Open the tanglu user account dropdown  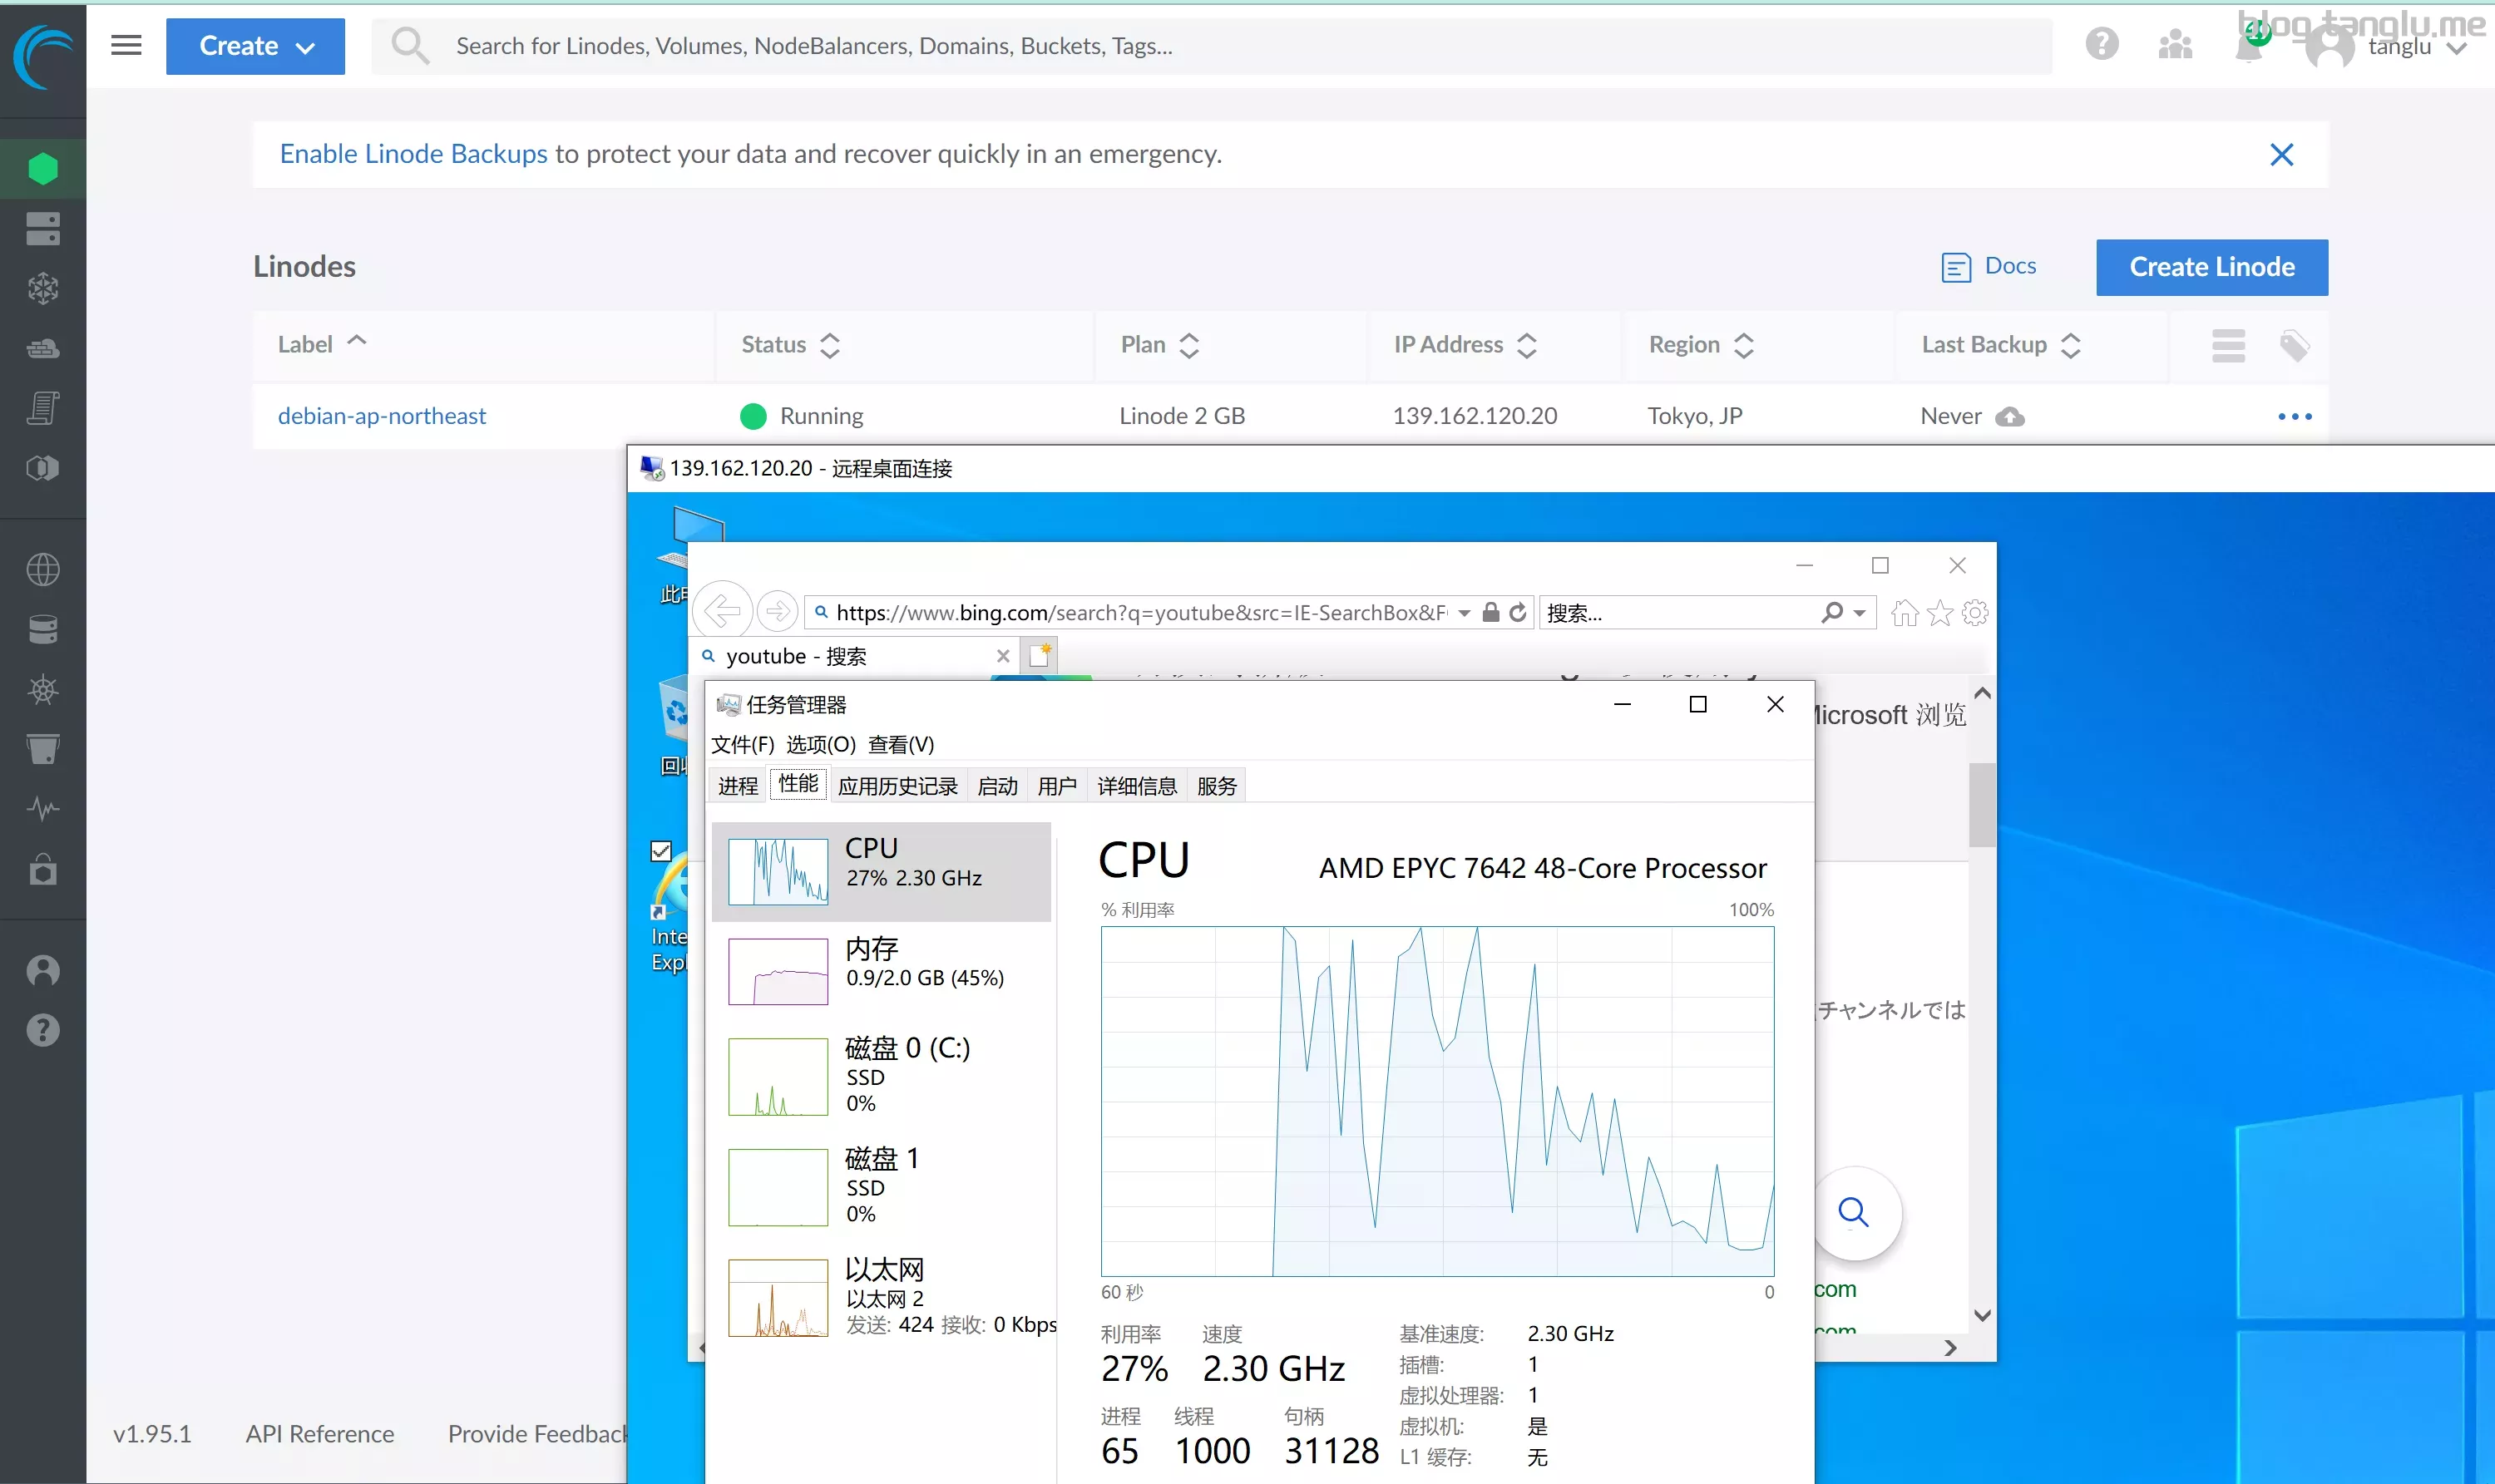tap(2401, 47)
